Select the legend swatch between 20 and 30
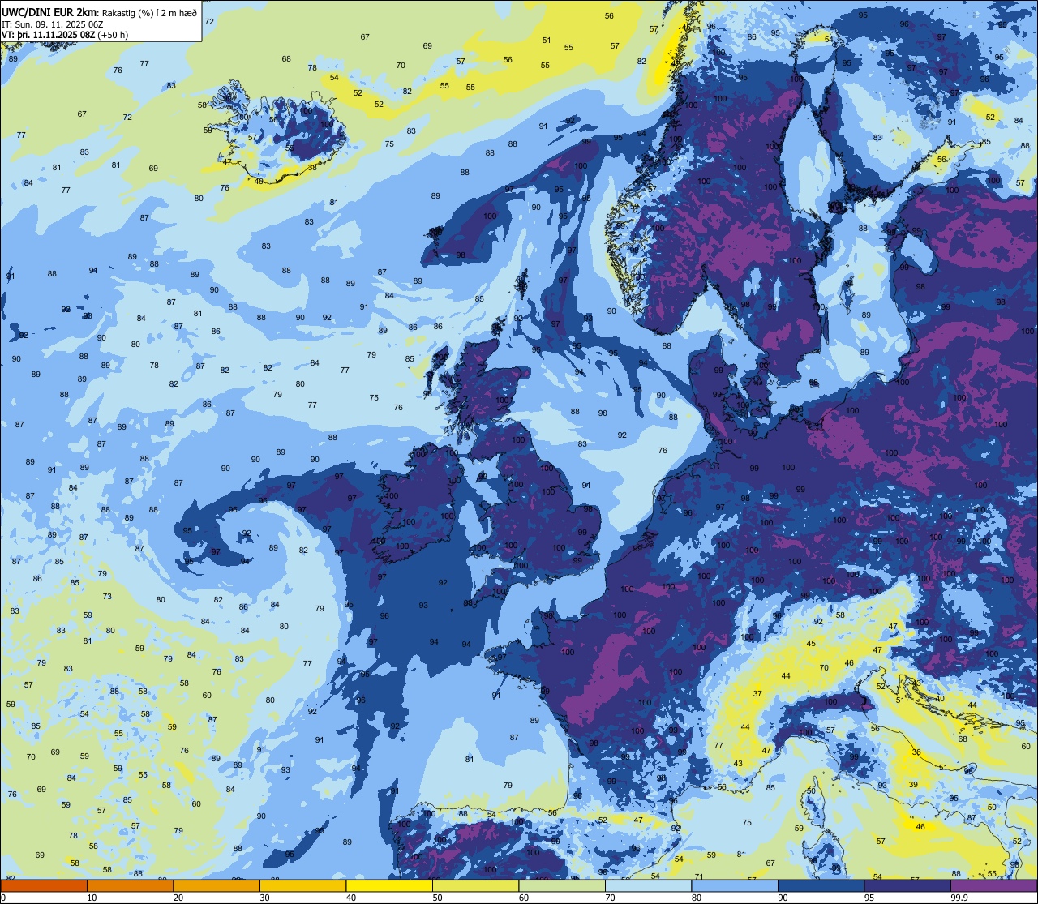This screenshot has width=1038, height=904. coord(217,885)
